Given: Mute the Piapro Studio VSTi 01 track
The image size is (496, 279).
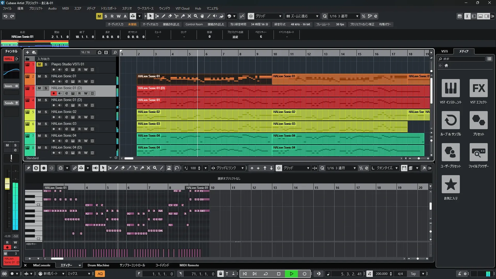Looking at the screenshot, I should click(39, 64).
